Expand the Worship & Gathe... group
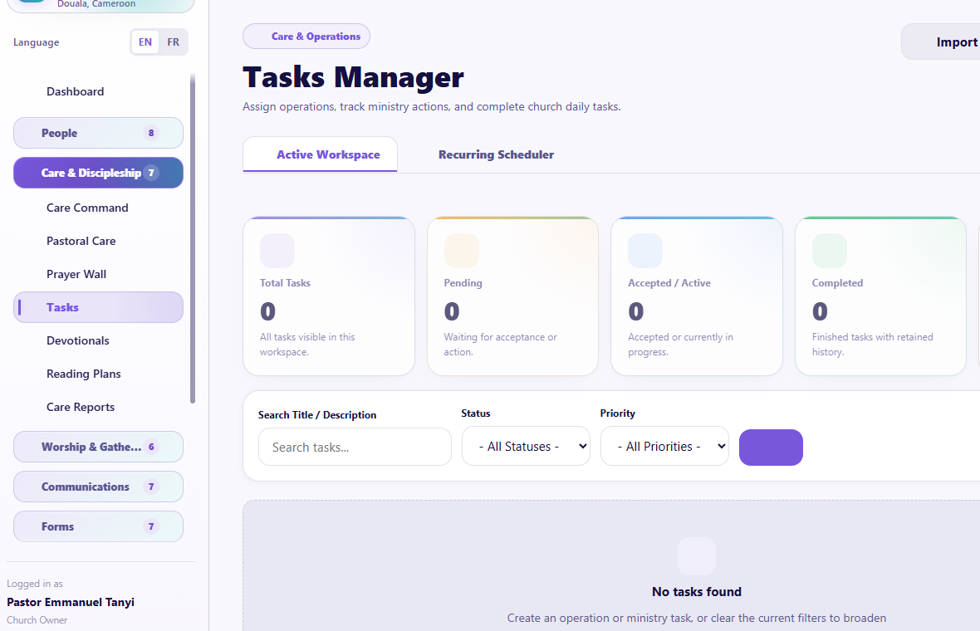The height and width of the screenshot is (631, 980). pos(98,447)
